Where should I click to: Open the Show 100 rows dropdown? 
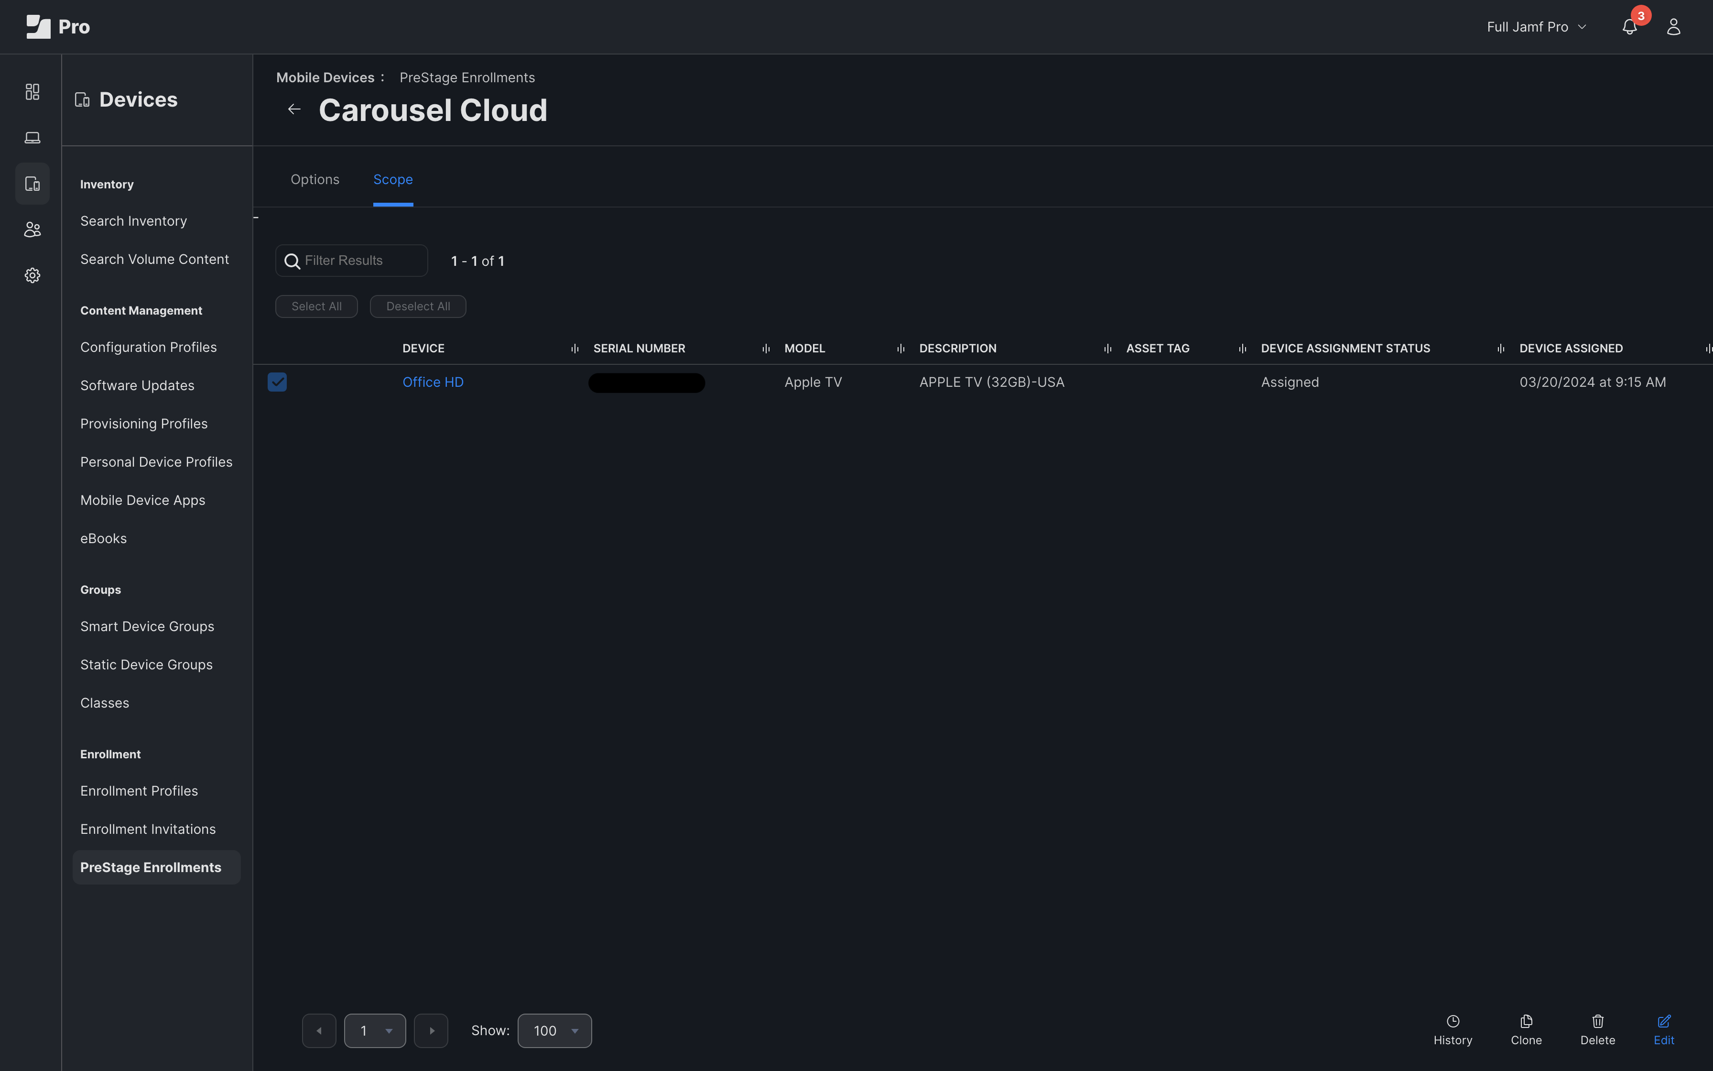555,1031
